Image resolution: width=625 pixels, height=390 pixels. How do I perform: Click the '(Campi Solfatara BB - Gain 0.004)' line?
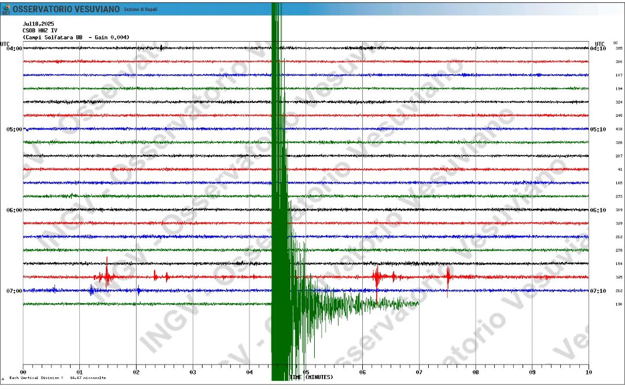click(76, 38)
